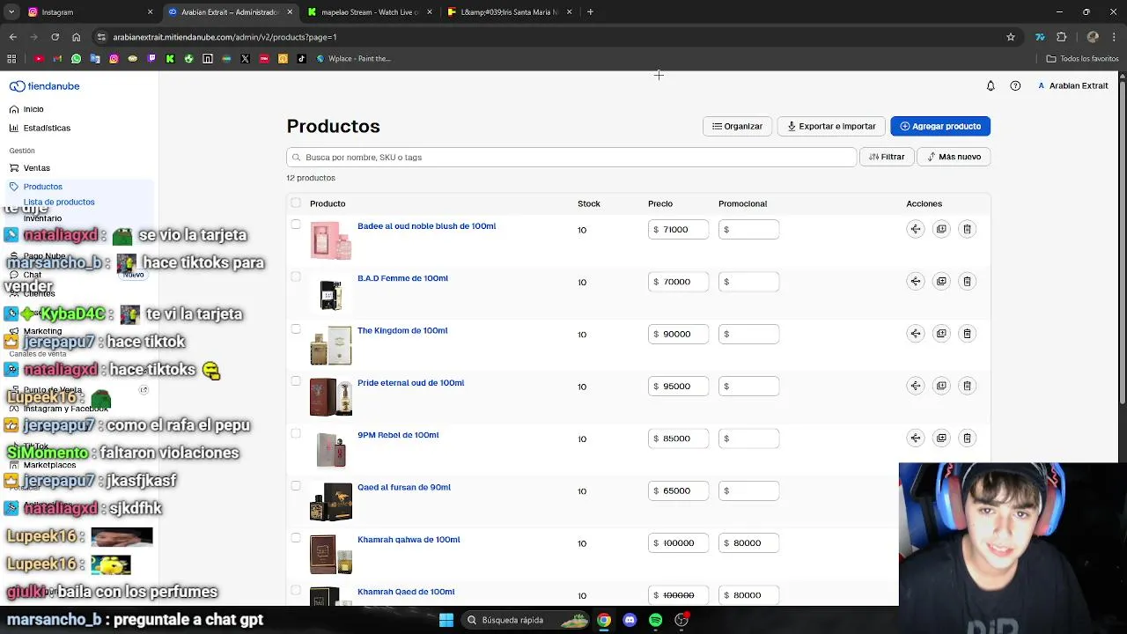The width and height of the screenshot is (1127, 634).
Task: Open Exportar e importar options
Action: (831, 126)
